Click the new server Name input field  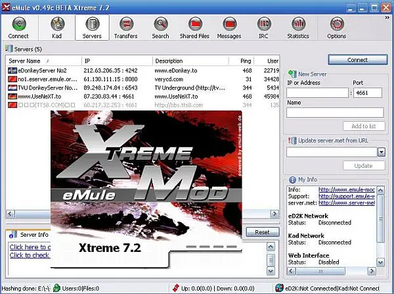335,112
